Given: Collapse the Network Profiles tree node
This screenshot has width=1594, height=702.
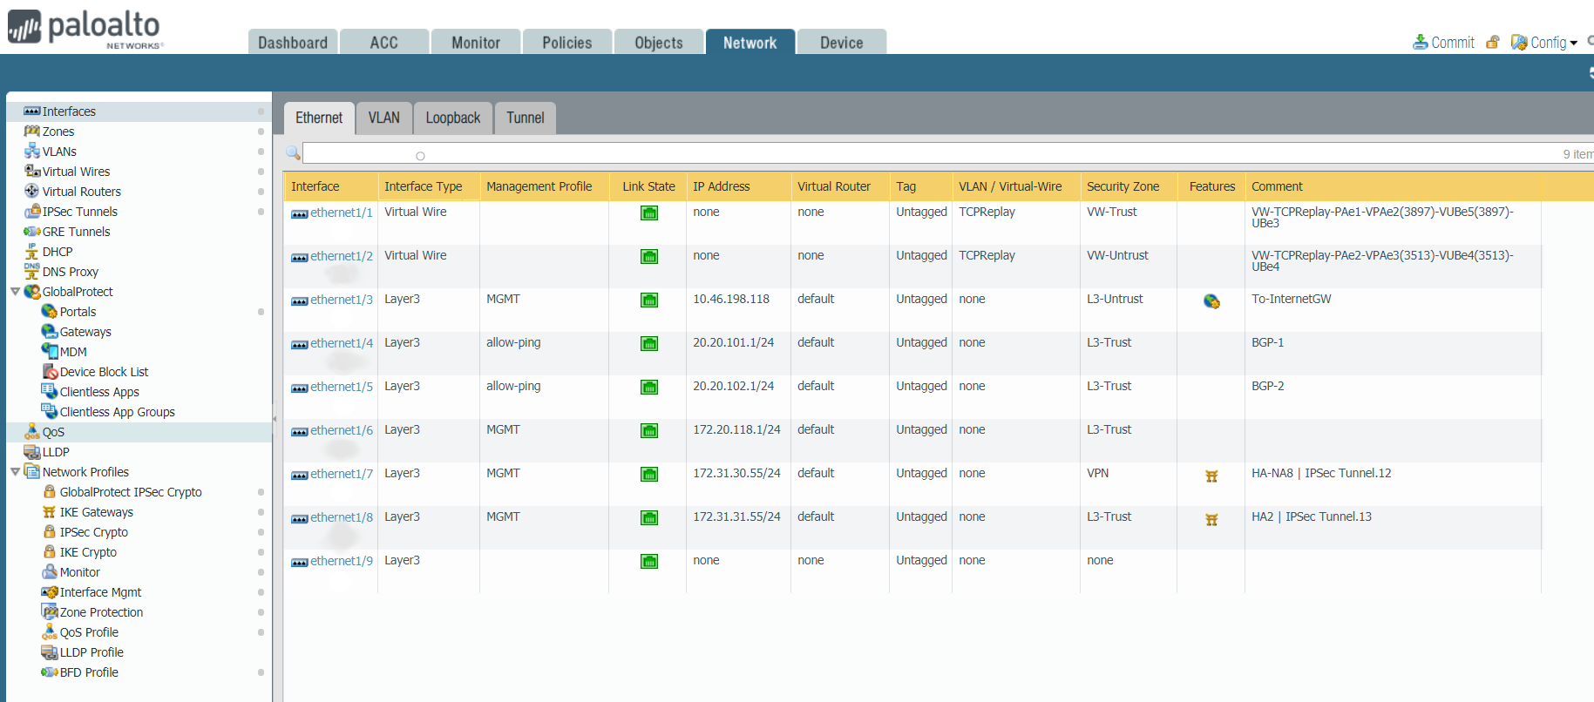Looking at the screenshot, I should coord(15,472).
